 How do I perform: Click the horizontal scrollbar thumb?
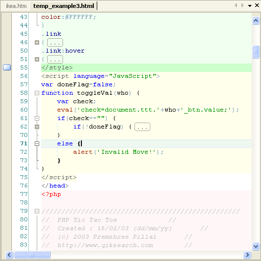click(x=32, y=255)
